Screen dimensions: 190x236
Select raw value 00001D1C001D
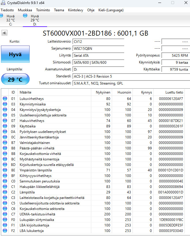pyautogui.click(x=171, y=170)
